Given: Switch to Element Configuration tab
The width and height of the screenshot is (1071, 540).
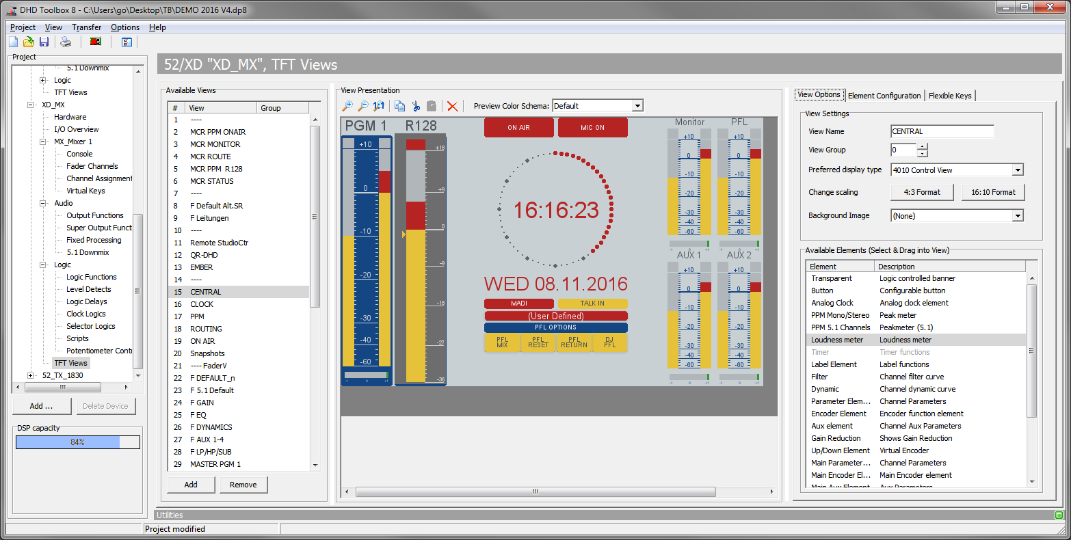Looking at the screenshot, I should pyautogui.click(x=884, y=96).
